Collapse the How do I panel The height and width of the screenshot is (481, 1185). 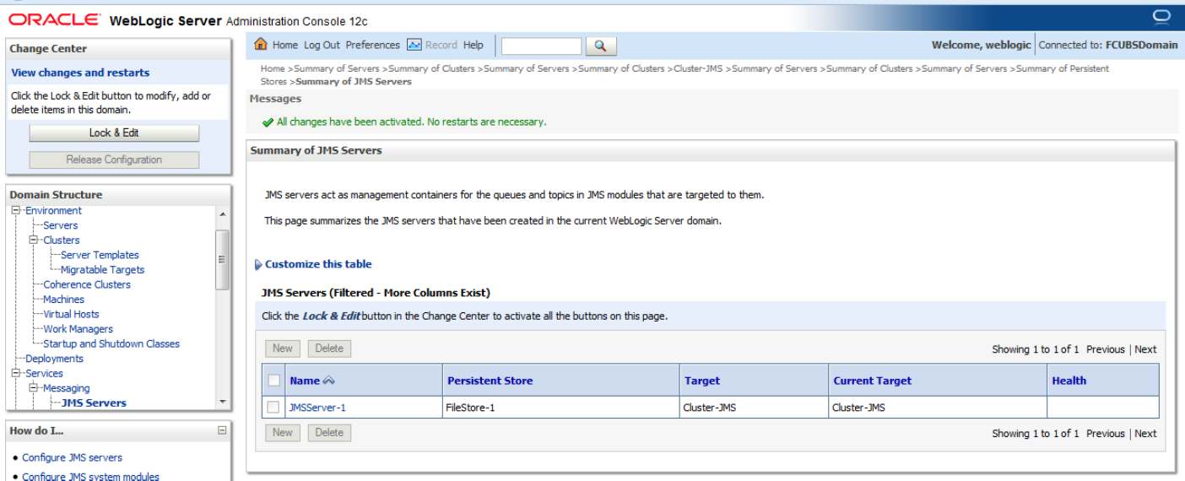click(222, 430)
